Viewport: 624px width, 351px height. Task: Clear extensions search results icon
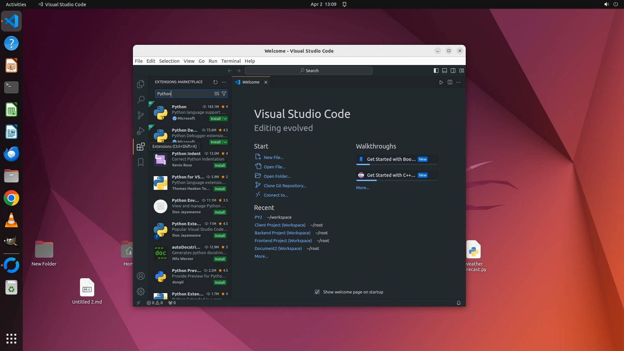[x=216, y=94]
